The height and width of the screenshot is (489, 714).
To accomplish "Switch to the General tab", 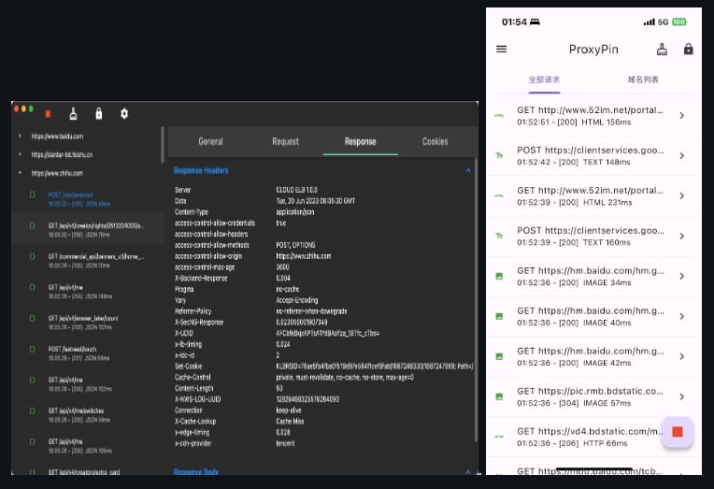I will click(x=210, y=142).
